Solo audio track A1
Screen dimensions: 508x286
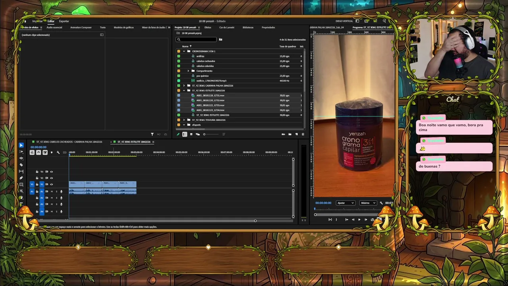[x=56, y=191]
